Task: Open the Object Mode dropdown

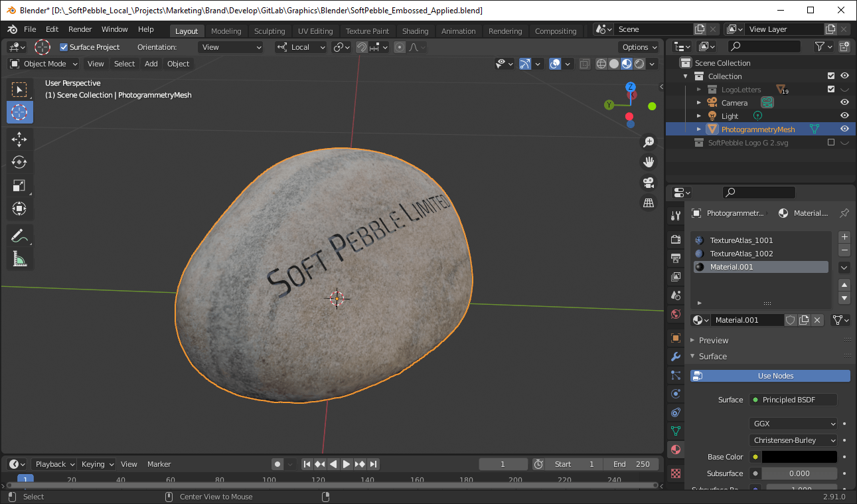Action: (44, 64)
